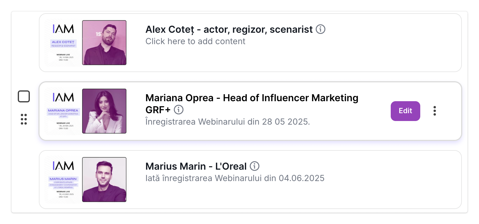
Task: Select 'Mariana Oprea - Head of Influencer Marketing' title
Action: tap(252, 98)
